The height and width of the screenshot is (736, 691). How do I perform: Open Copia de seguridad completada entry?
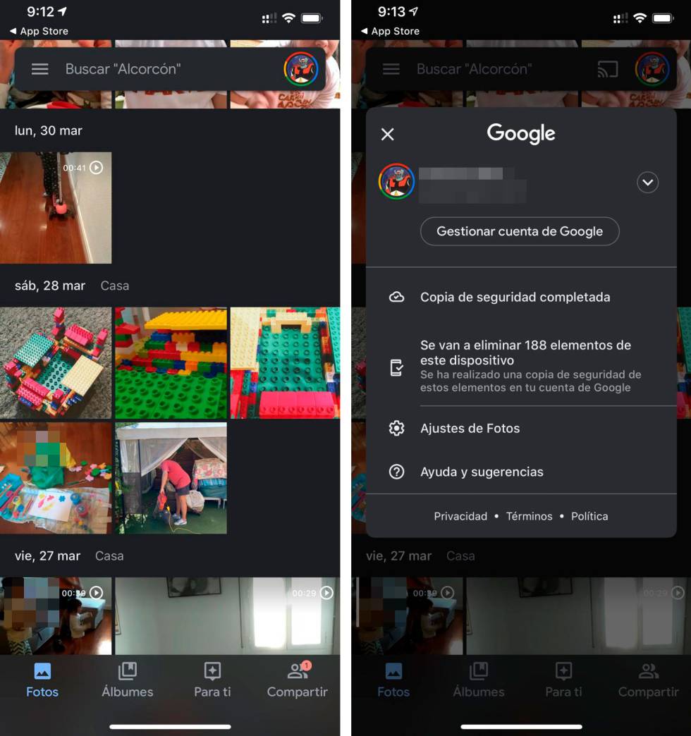tap(521, 297)
